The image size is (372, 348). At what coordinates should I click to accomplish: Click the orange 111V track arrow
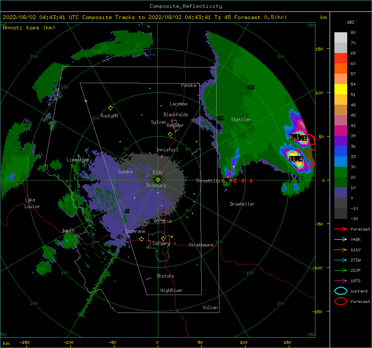point(341,250)
